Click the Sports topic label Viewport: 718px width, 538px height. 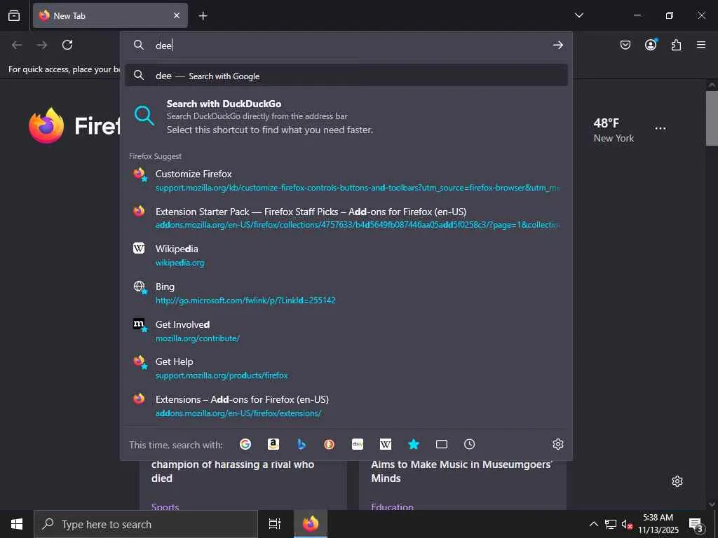click(x=165, y=506)
